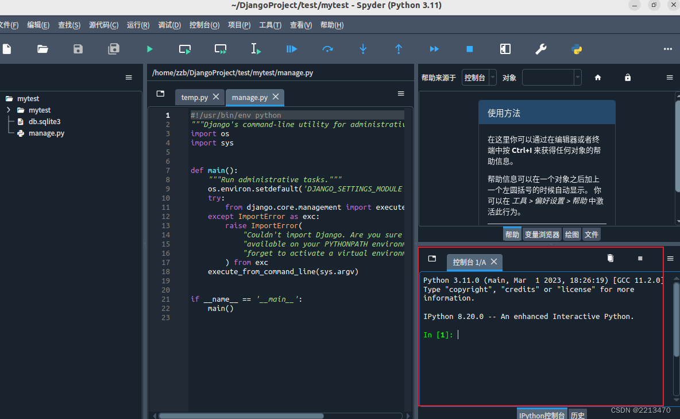Open editor pane options menu
The image size is (680, 419).
pos(401,93)
